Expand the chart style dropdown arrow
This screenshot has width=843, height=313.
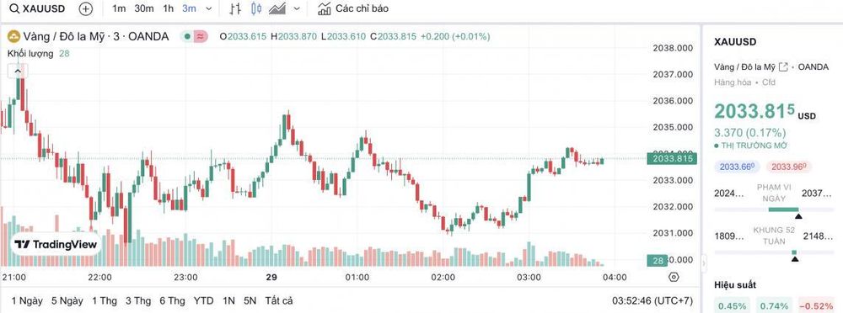tap(296, 8)
